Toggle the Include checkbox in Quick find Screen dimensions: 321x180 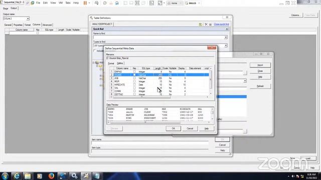94,50
